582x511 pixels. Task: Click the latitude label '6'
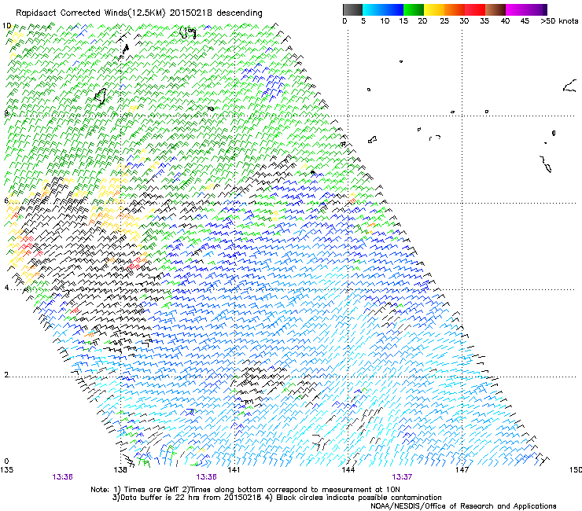click(6, 200)
